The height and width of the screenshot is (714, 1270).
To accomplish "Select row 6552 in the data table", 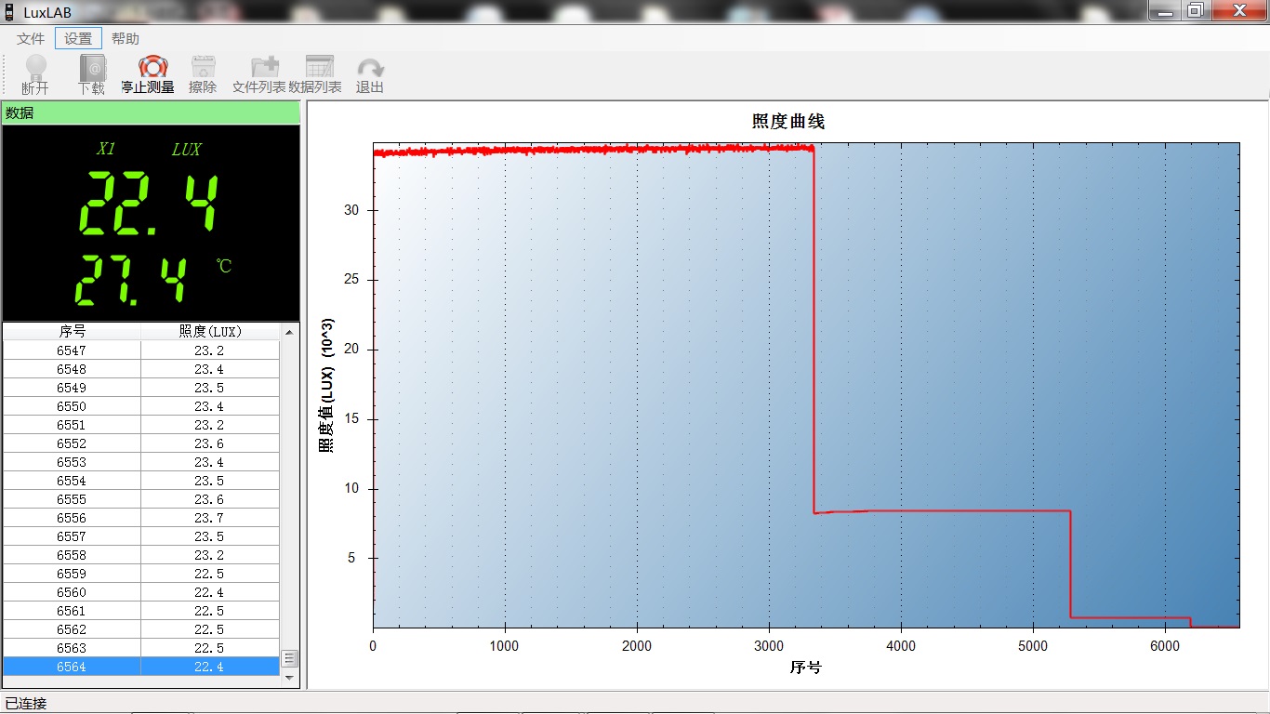I will point(141,443).
